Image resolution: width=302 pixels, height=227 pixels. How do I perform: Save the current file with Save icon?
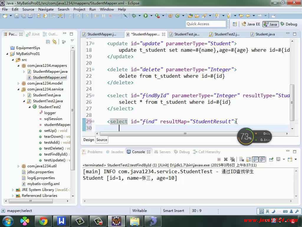[17, 16]
